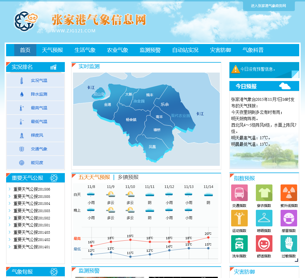Select 凤凰 region on the map
This screenshot has height=278, width=305.
(152, 147)
